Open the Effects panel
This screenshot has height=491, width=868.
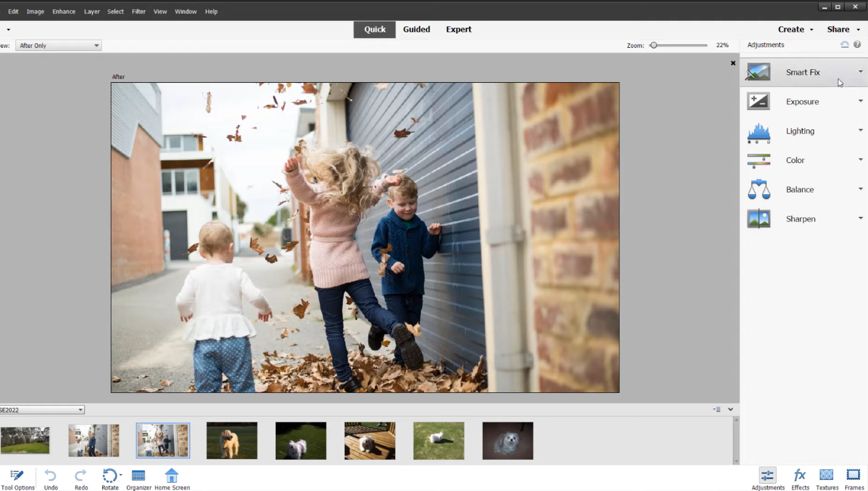click(x=800, y=478)
